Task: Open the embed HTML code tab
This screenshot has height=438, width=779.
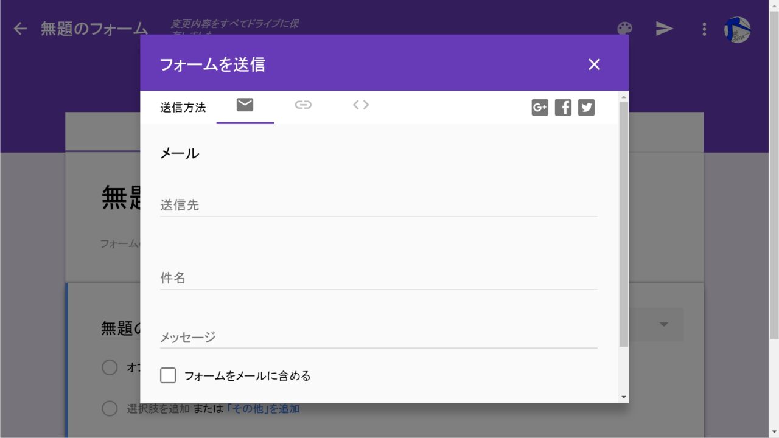Action: [x=361, y=105]
